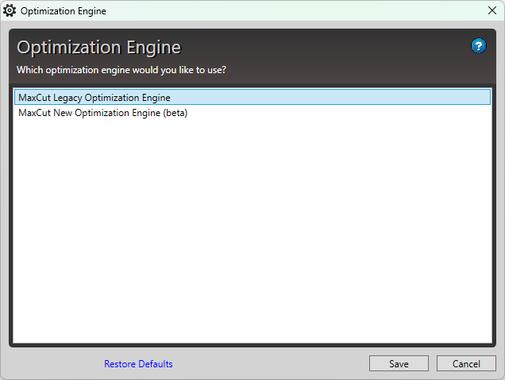Screen dimensions: 505x380
Task: Click the blank highlighted space right of the Legacy label
Action: point(333,98)
